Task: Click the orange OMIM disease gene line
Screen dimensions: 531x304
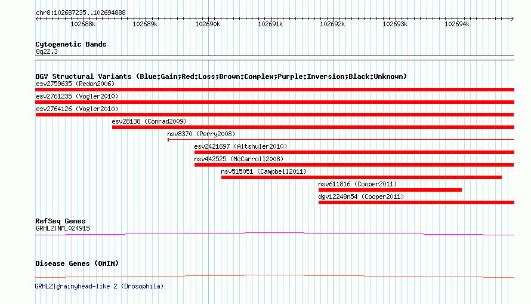Action: click(x=274, y=276)
